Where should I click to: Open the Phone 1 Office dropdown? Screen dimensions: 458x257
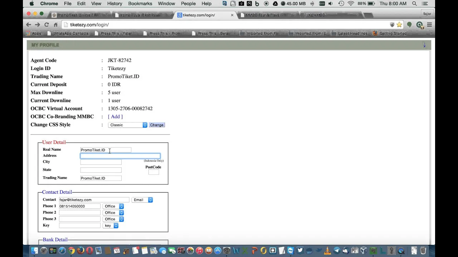tap(113, 206)
